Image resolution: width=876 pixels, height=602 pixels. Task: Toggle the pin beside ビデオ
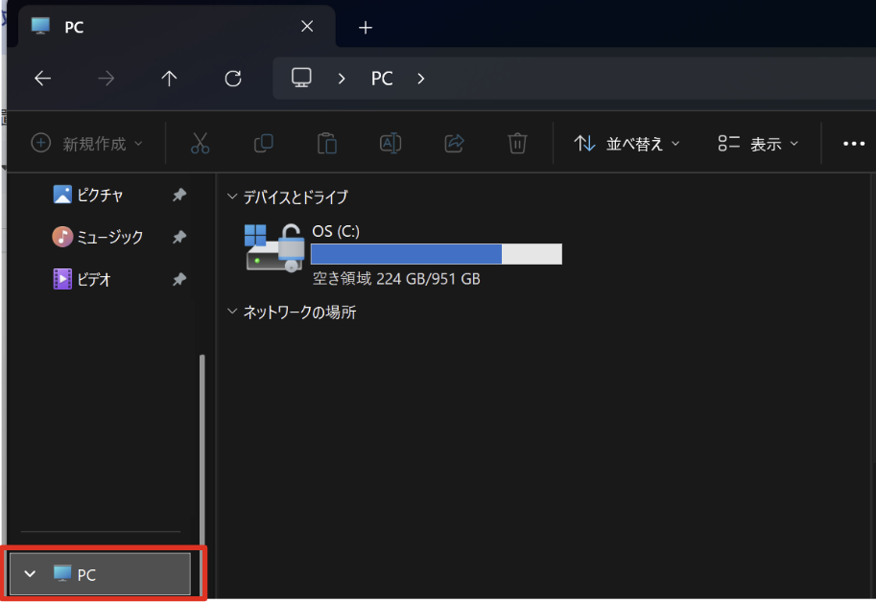[179, 279]
